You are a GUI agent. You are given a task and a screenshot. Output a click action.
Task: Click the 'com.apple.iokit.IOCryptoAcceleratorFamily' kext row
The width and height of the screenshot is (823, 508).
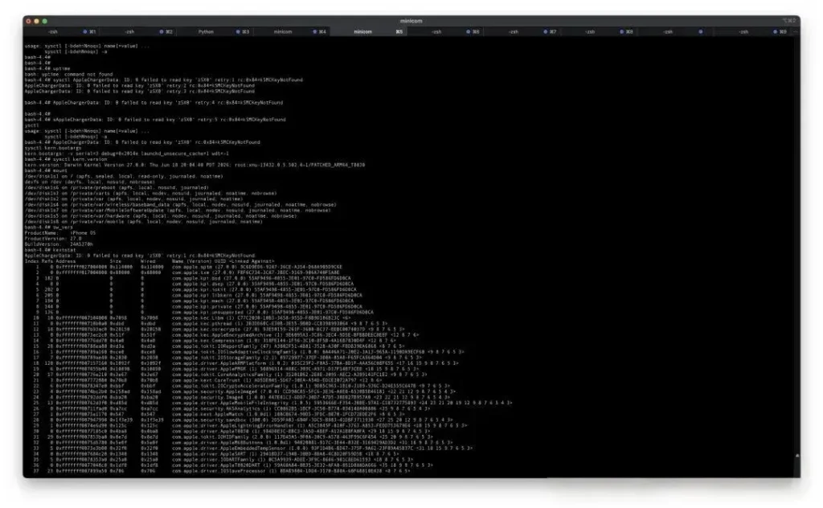237,387
